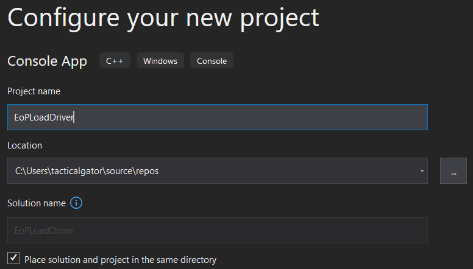Click the disabled Solution name field
This screenshot has height=269, width=473.
(218, 230)
